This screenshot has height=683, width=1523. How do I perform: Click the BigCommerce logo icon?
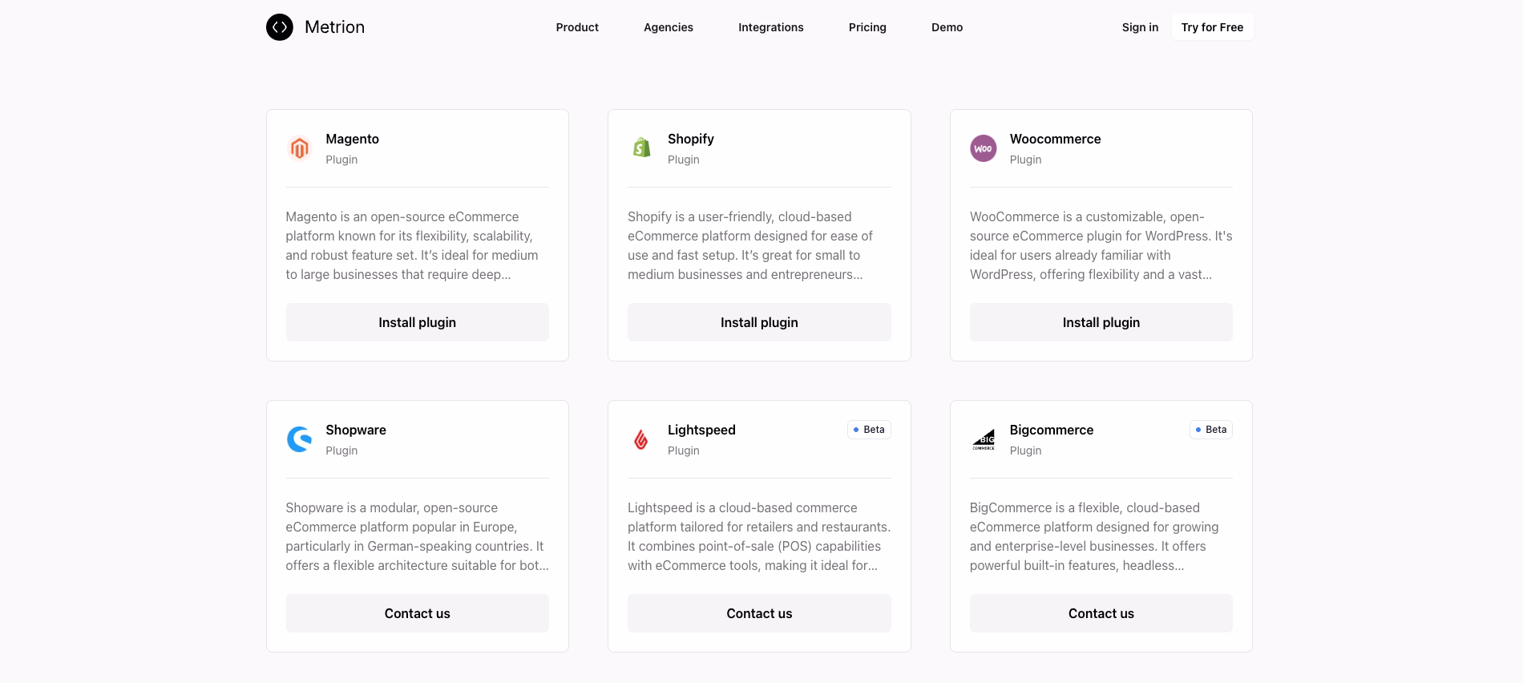point(982,438)
